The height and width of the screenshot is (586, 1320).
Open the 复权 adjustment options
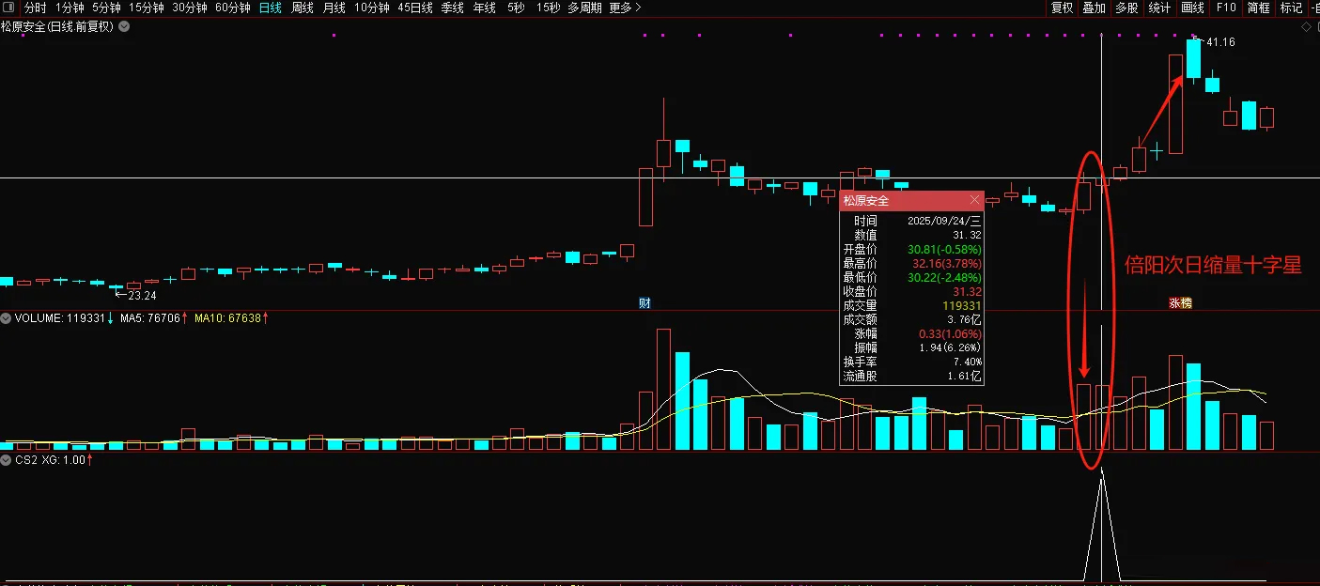click(1063, 8)
